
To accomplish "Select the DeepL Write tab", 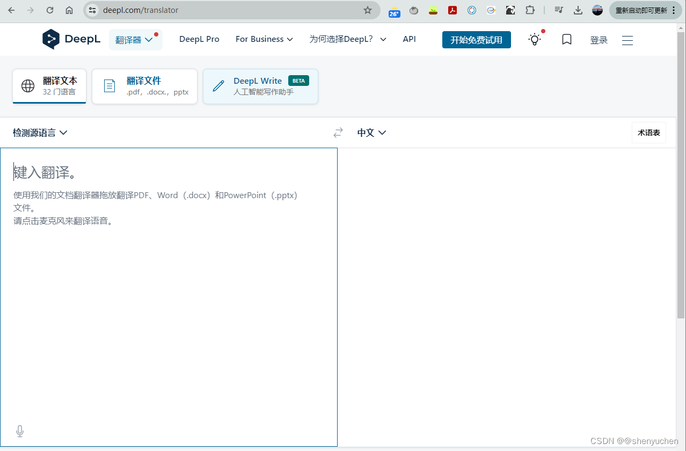I will coord(260,86).
